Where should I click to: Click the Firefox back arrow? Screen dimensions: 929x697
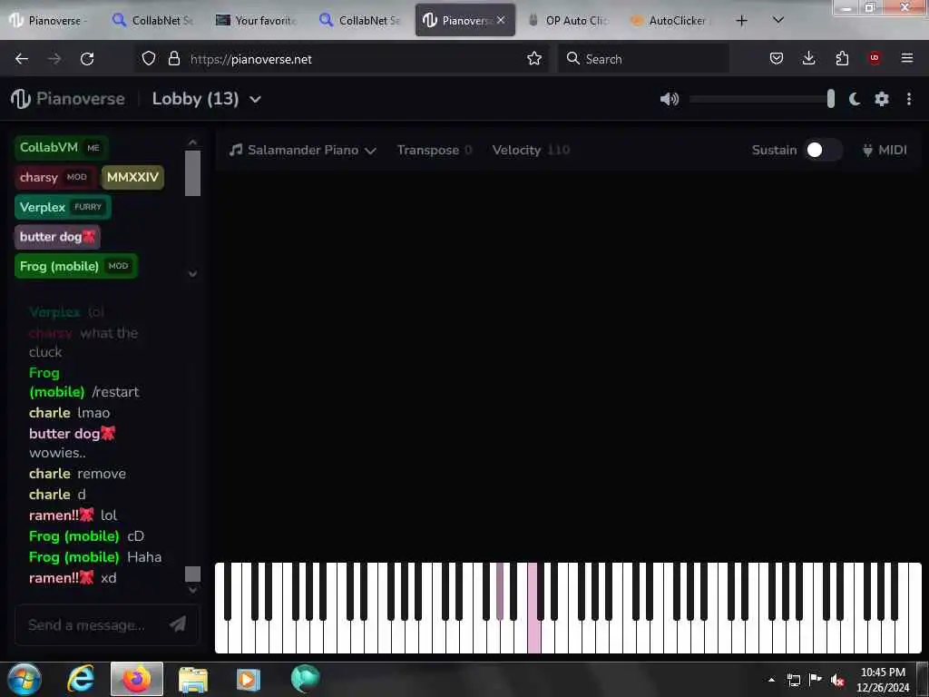pos(22,58)
